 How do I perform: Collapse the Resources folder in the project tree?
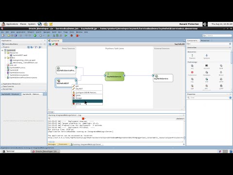click(5, 53)
